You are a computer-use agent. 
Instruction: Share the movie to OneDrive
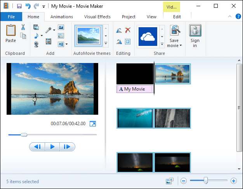pos(148,37)
